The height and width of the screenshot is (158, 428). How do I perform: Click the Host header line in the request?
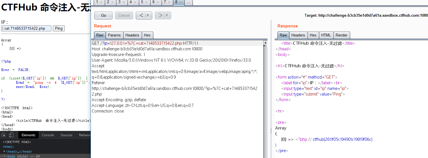pos(147,49)
